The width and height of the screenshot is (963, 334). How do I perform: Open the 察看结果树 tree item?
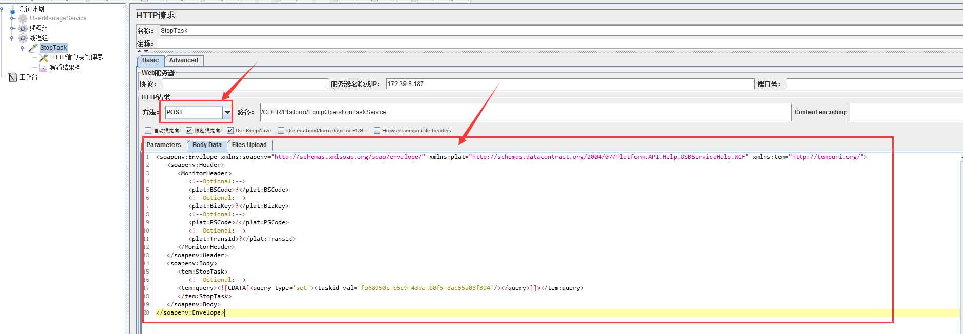click(65, 67)
